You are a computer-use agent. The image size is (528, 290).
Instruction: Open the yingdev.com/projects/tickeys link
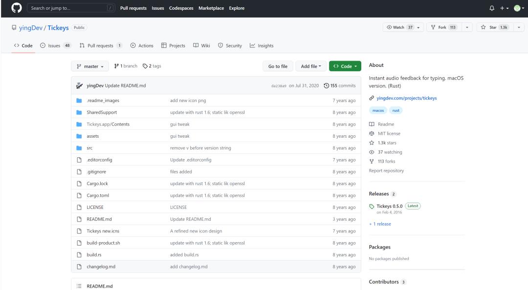406,98
